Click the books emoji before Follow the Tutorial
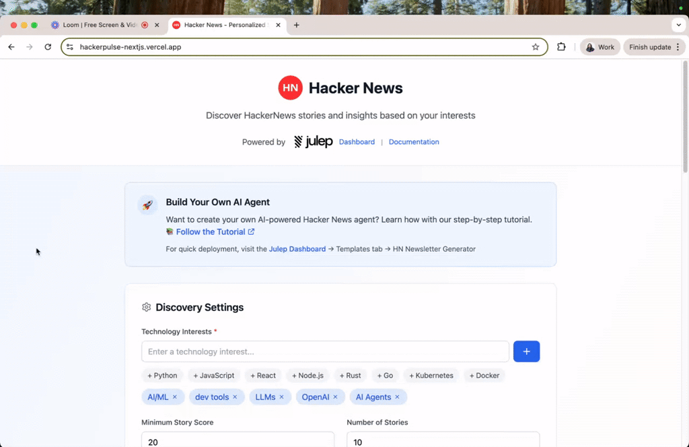 [x=170, y=232]
